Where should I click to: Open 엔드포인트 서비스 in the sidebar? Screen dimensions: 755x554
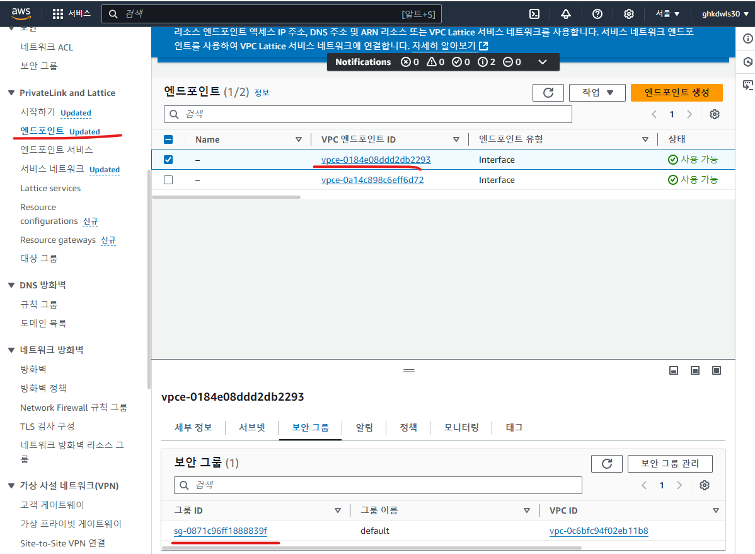(x=56, y=150)
